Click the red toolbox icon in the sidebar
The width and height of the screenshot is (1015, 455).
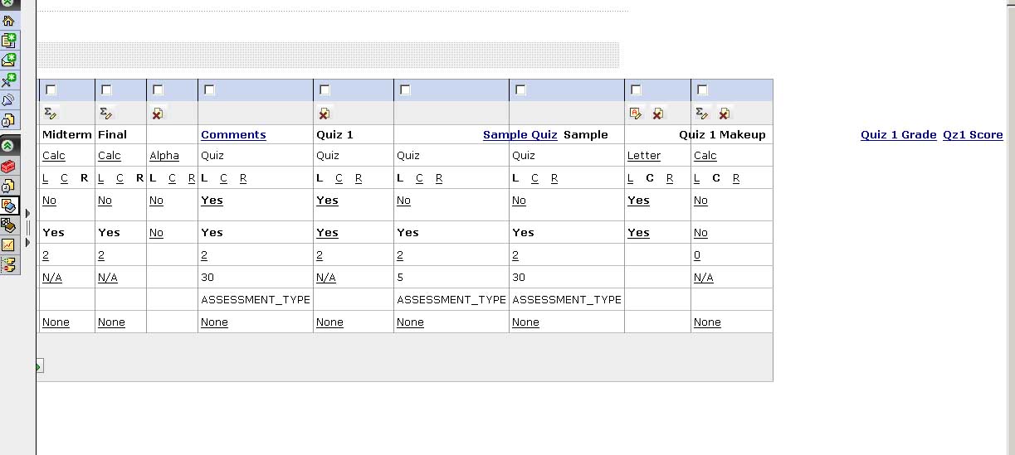[x=8, y=166]
